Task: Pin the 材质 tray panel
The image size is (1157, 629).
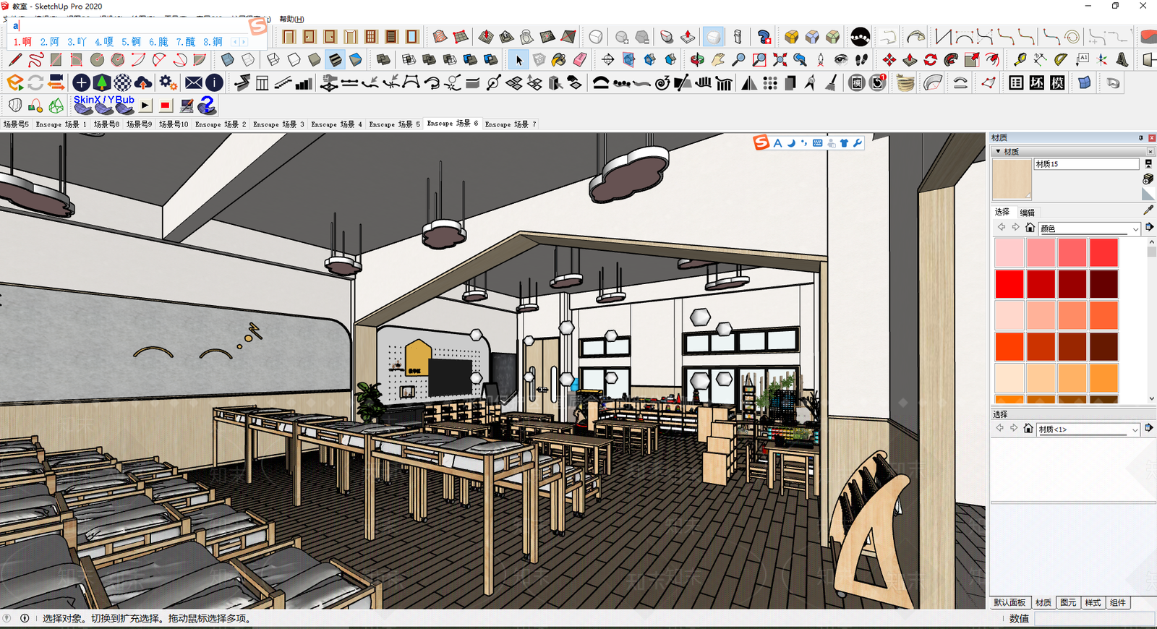Action: pyautogui.click(x=1141, y=137)
